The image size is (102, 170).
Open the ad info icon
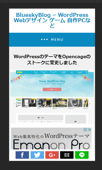coord(85,130)
